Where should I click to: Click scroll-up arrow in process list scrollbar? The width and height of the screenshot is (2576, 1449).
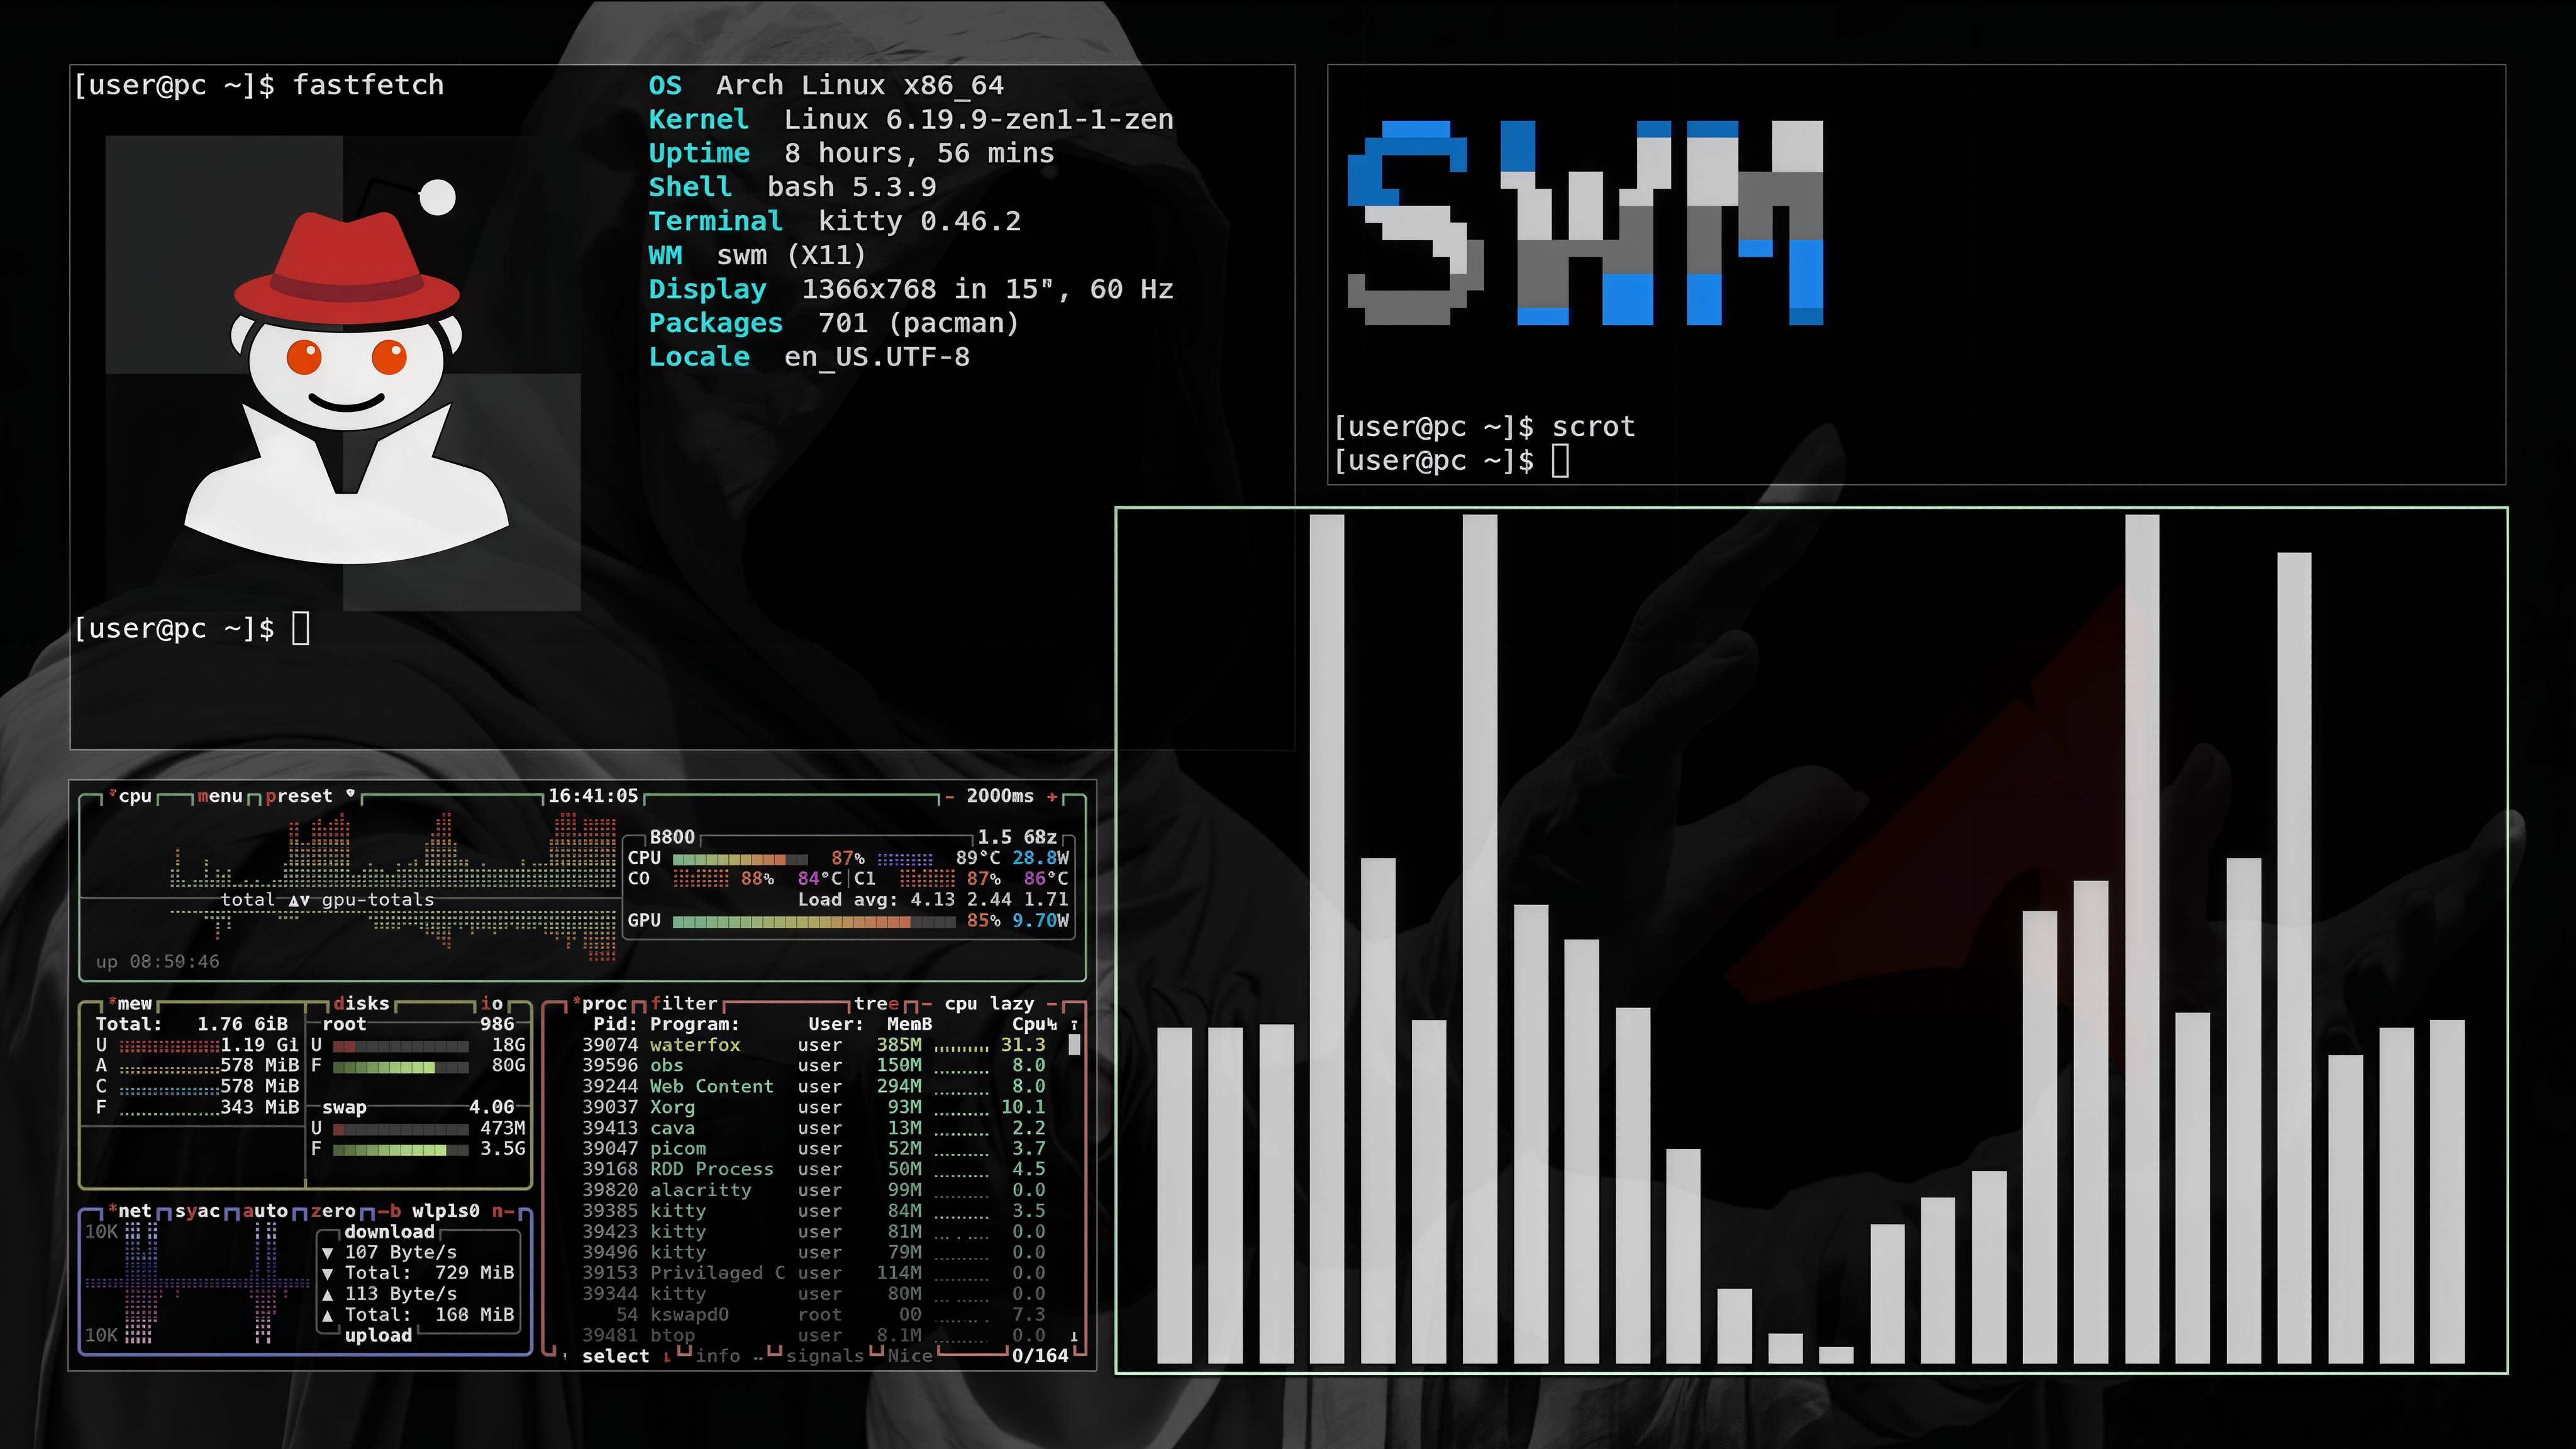point(1074,1025)
